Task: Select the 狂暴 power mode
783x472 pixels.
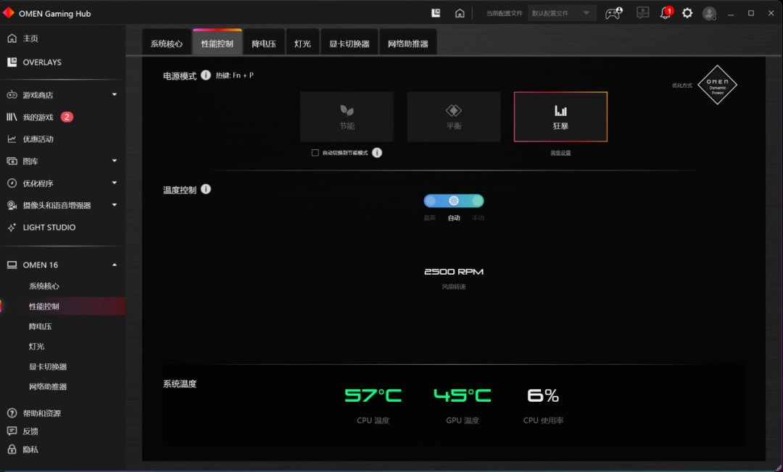Action: pos(560,117)
